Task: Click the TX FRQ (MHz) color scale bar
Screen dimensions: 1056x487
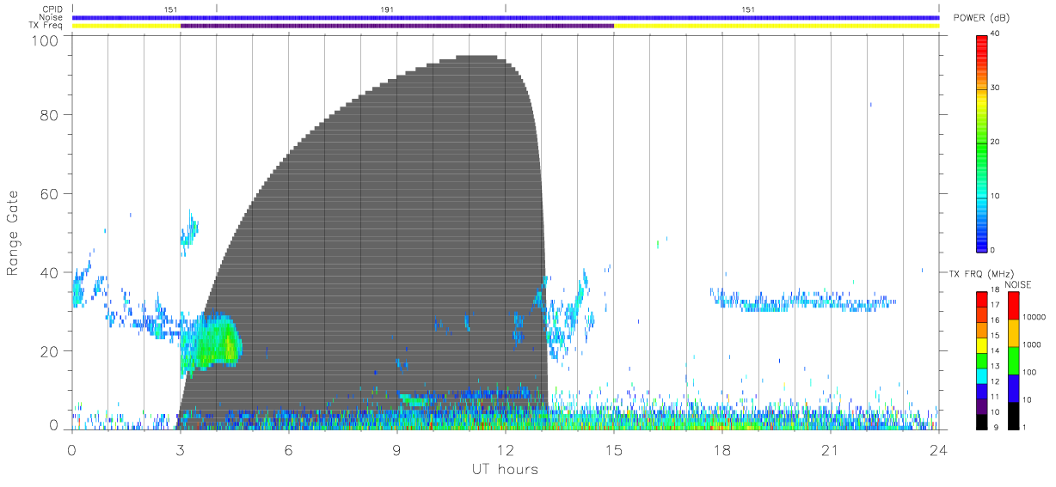Action: [981, 360]
